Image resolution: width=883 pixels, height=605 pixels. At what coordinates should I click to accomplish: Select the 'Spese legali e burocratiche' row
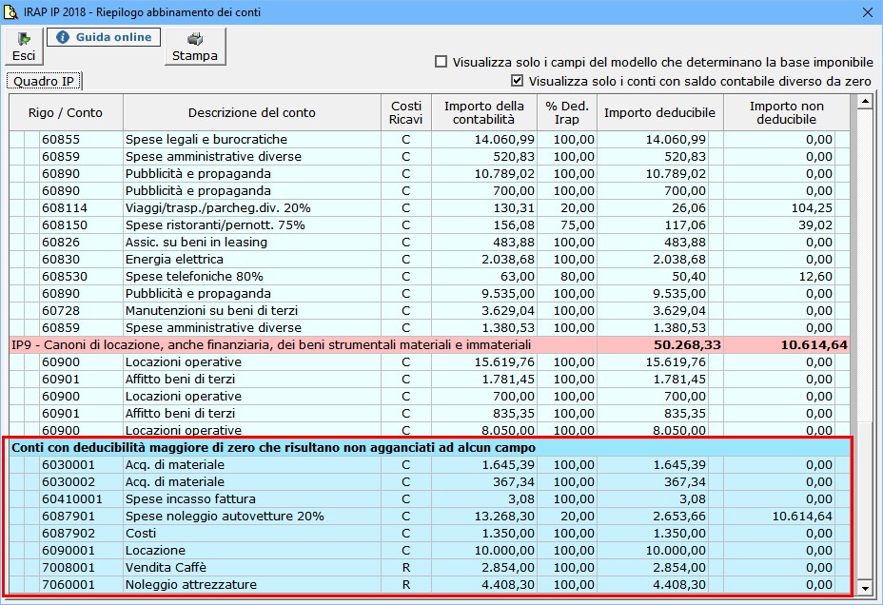coord(429,140)
